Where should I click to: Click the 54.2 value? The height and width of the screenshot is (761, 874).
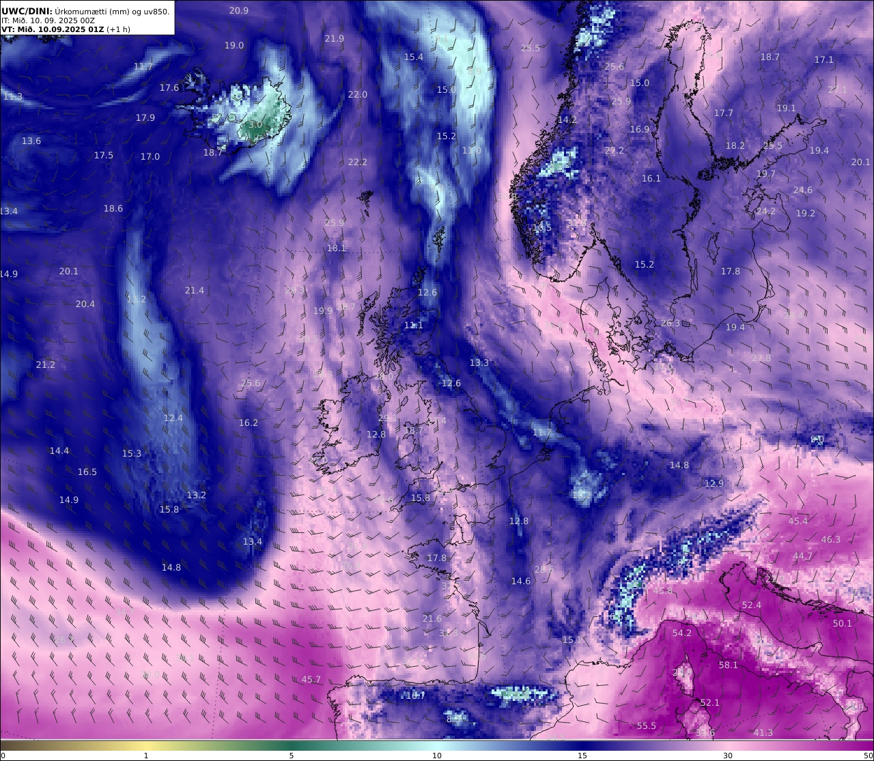pos(682,633)
